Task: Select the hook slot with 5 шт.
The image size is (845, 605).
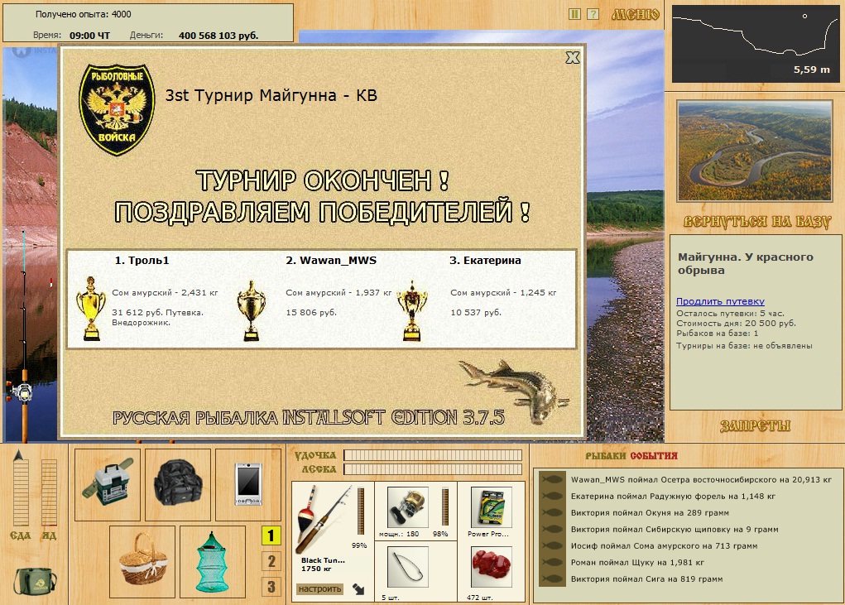Action: coord(408,567)
